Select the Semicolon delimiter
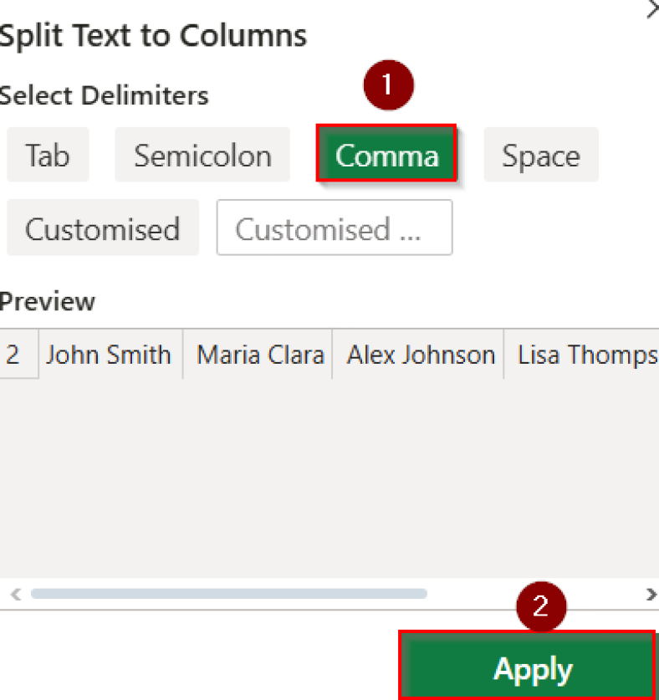Image resolution: width=659 pixels, height=700 pixels. click(202, 155)
